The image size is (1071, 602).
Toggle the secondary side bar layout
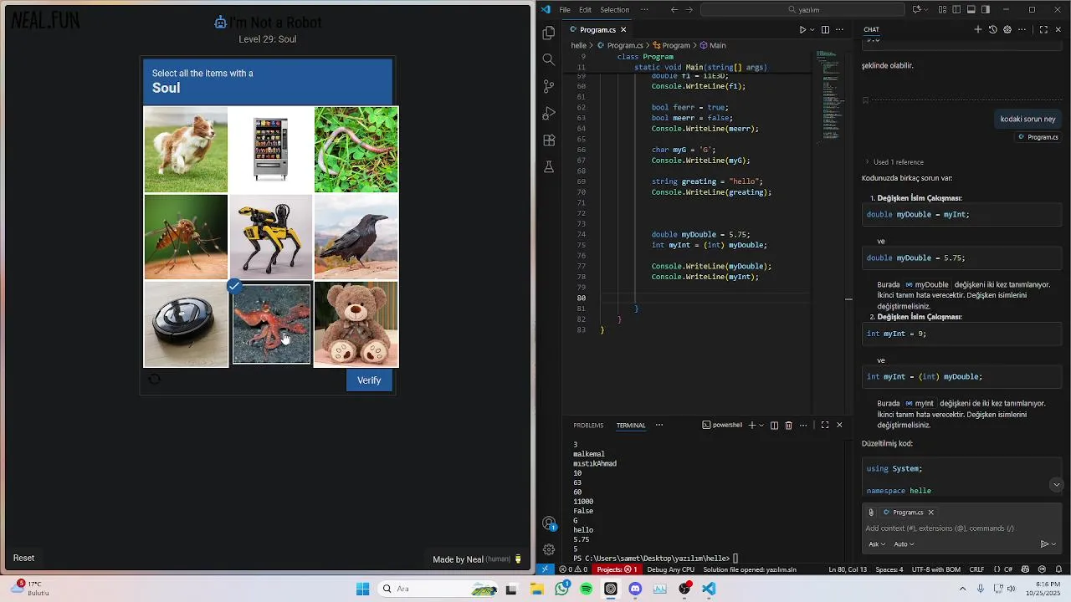pyautogui.click(x=986, y=10)
